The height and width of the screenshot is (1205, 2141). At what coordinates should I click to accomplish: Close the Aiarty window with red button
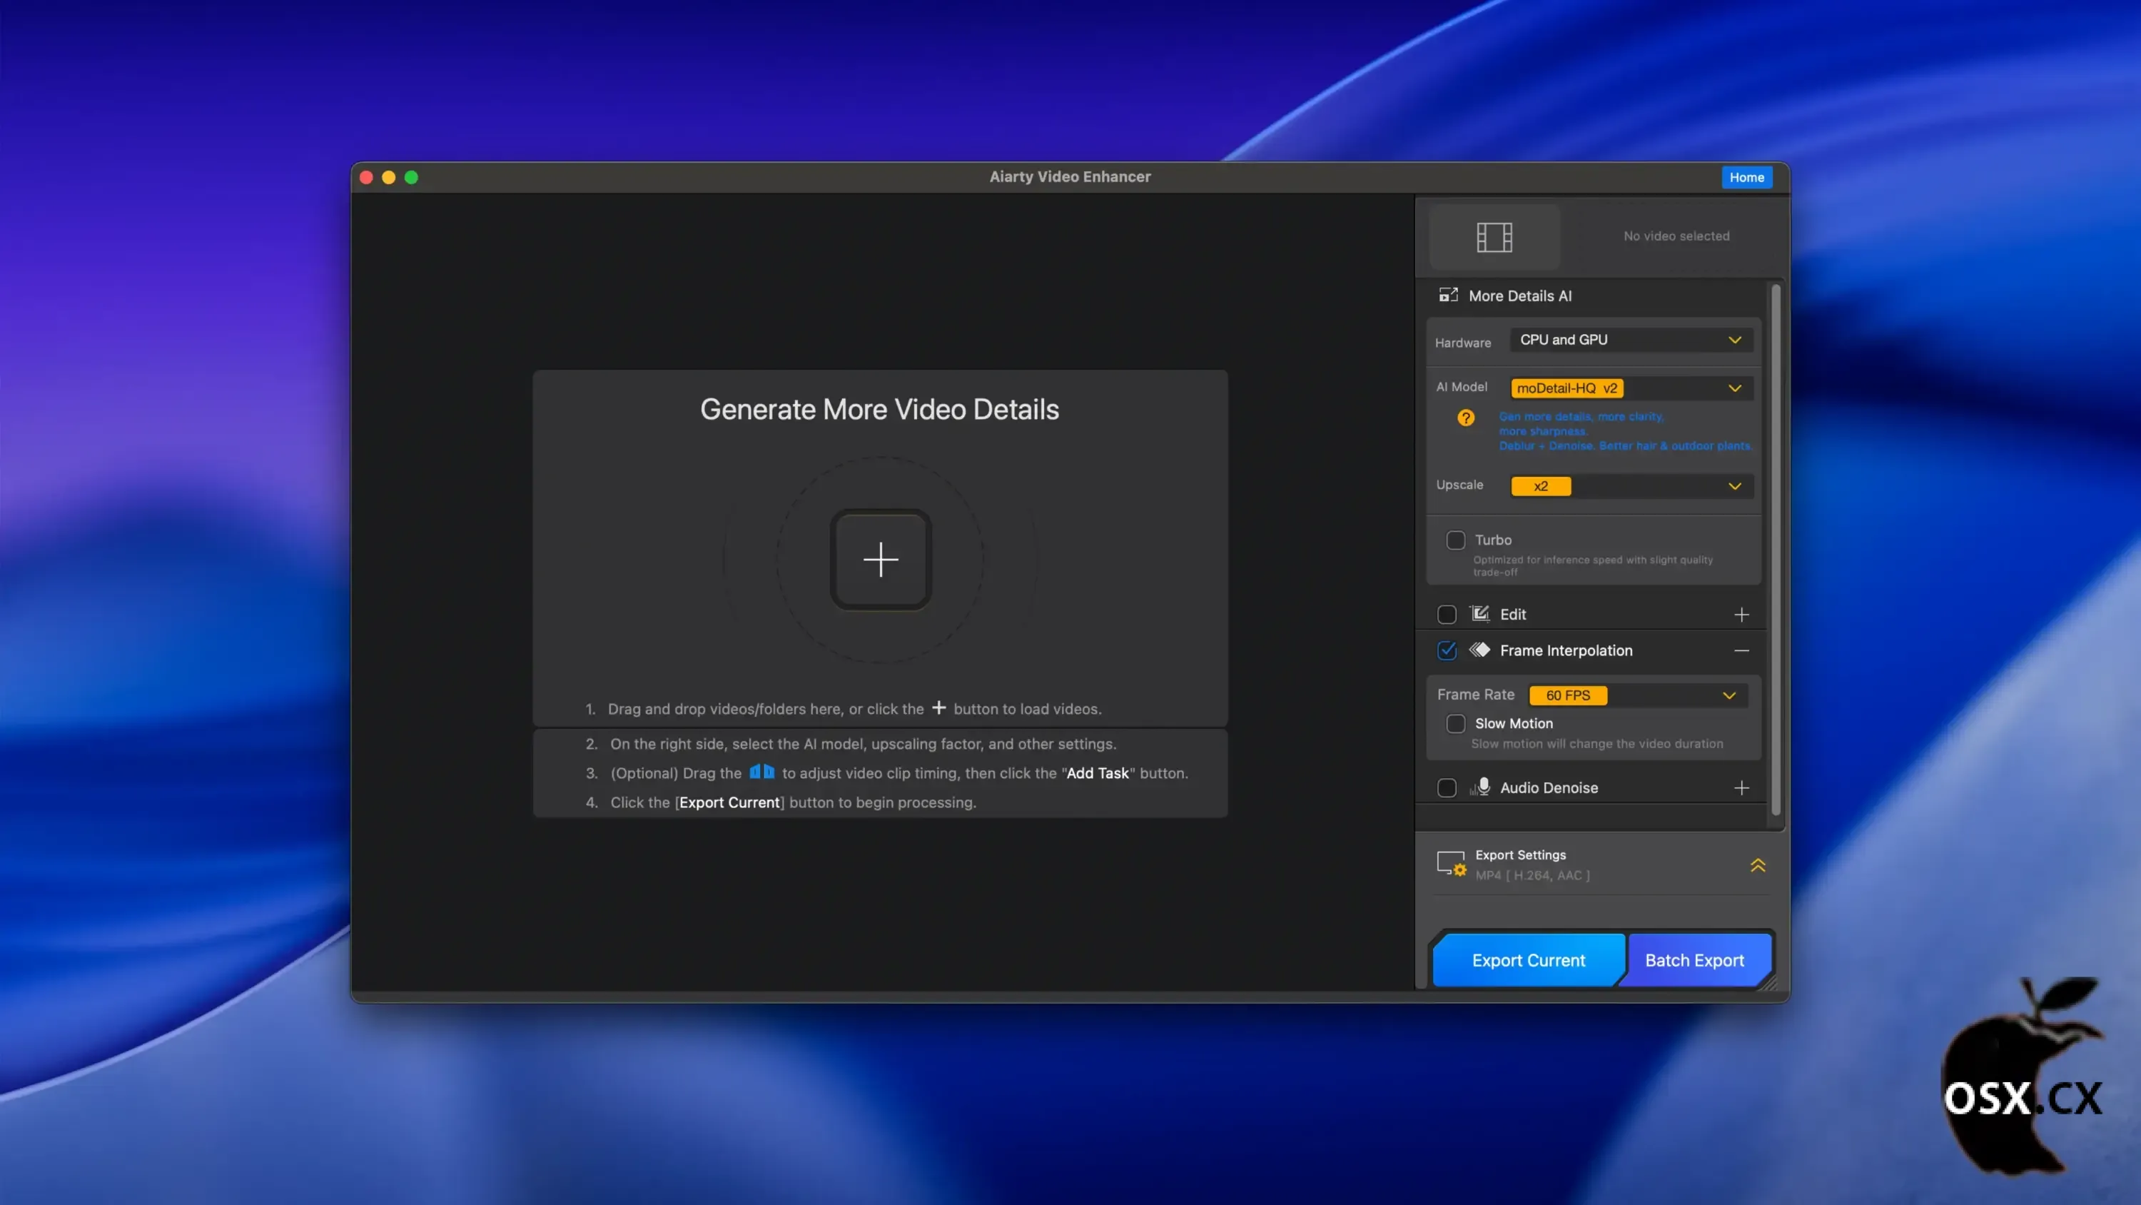(x=367, y=177)
